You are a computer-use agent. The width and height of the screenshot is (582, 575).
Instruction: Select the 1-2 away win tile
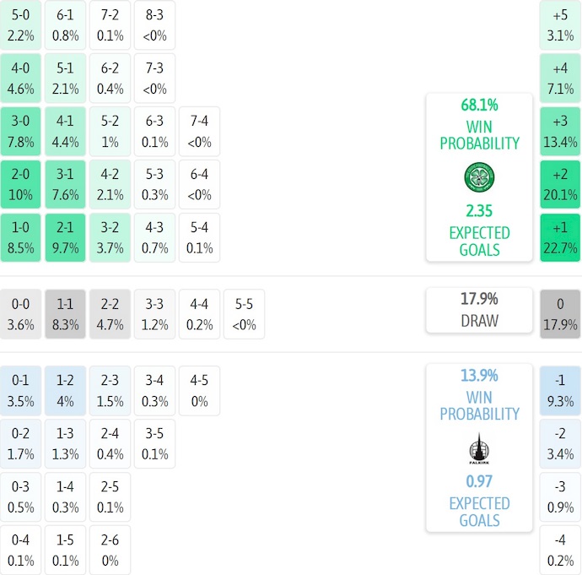pos(65,390)
